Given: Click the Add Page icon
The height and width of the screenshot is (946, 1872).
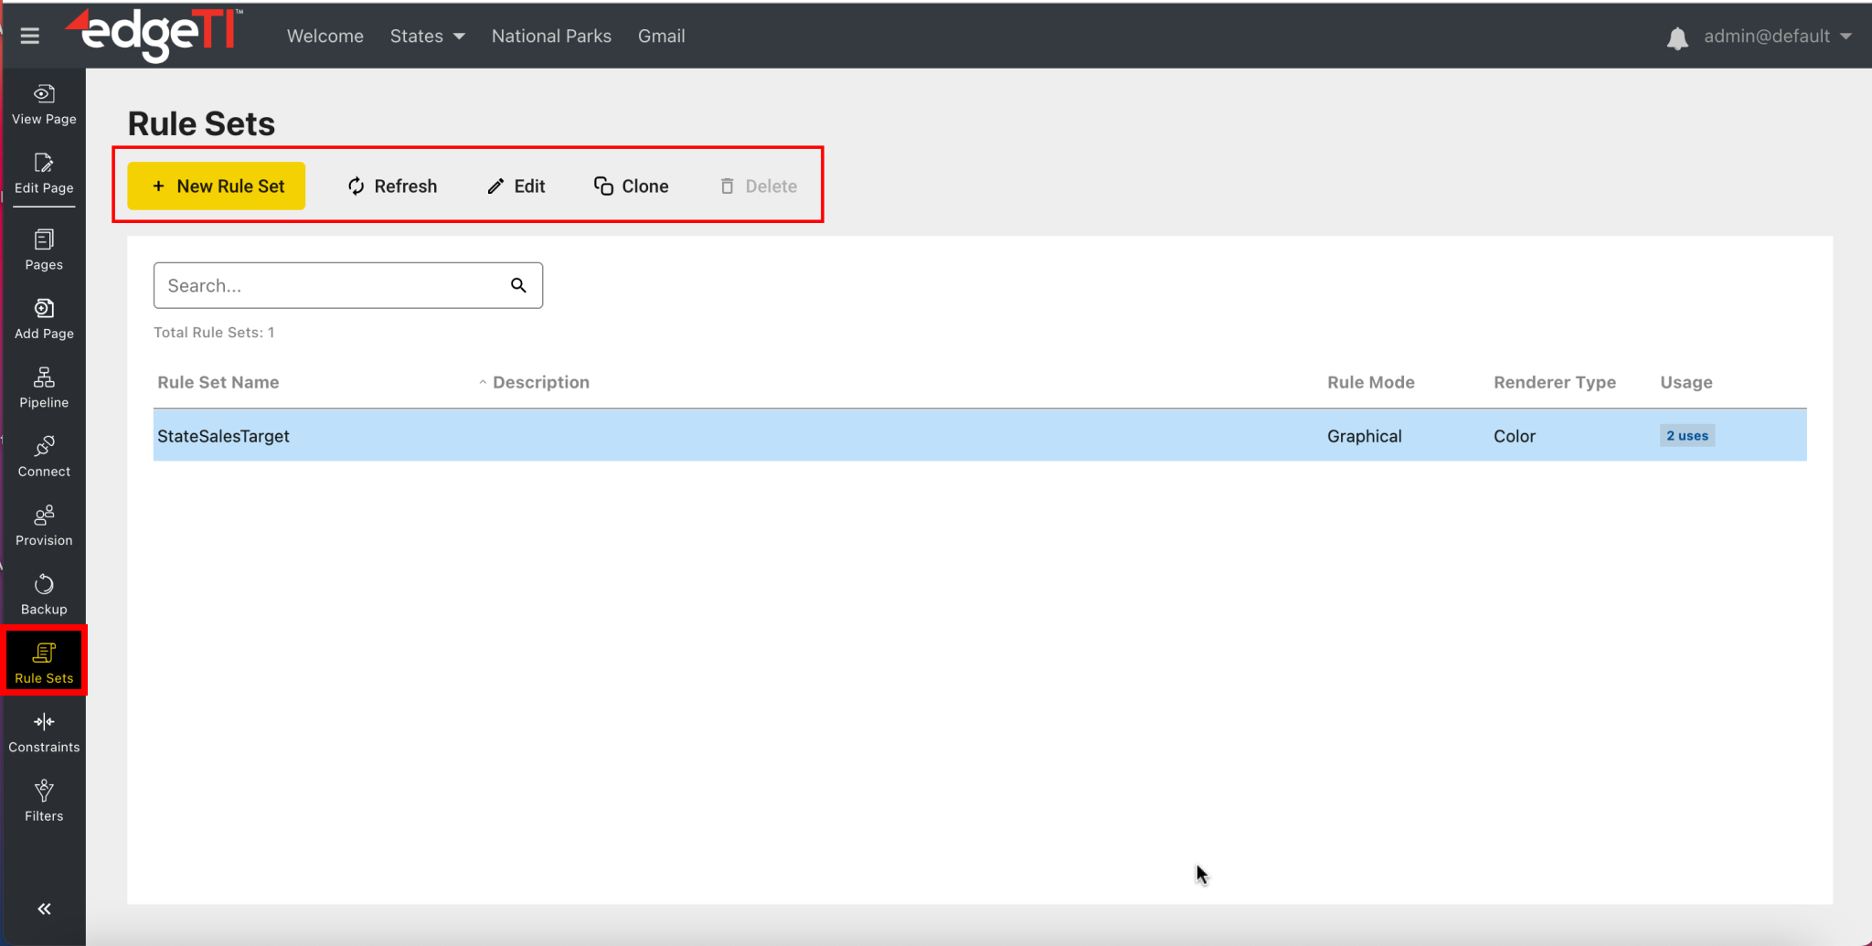Looking at the screenshot, I should (43, 310).
